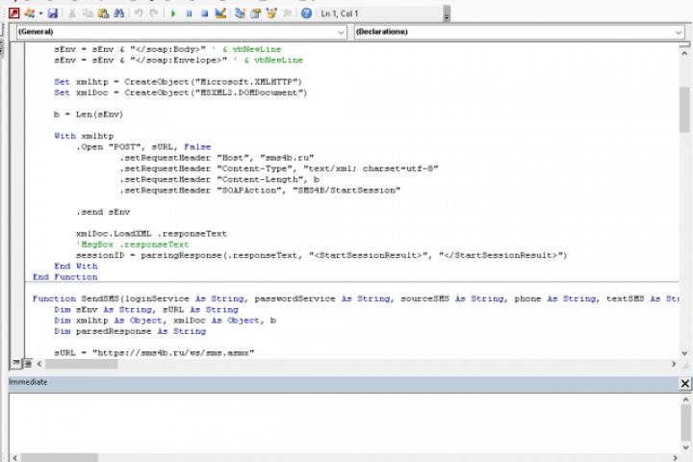Run the macro with green play icon

(x=173, y=13)
